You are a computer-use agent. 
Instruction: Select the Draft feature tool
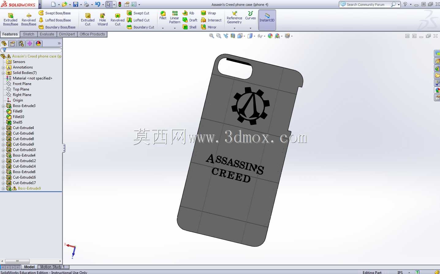(x=190, y=20)
